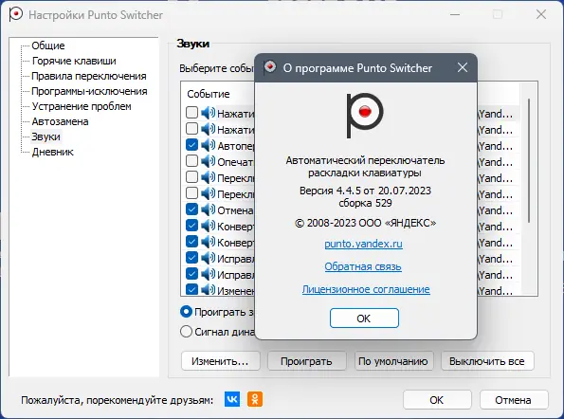Click the VK share icon
Image resolution: width=564 pixels, height=419 pixels.
coord(232,399)
